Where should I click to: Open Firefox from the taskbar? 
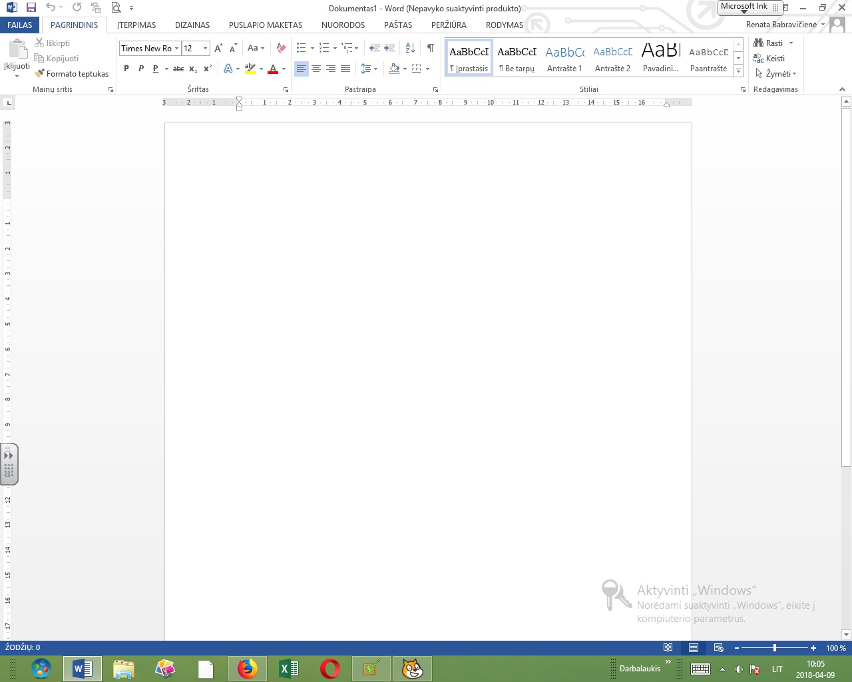pyautogui.click(x=247, y=669)
